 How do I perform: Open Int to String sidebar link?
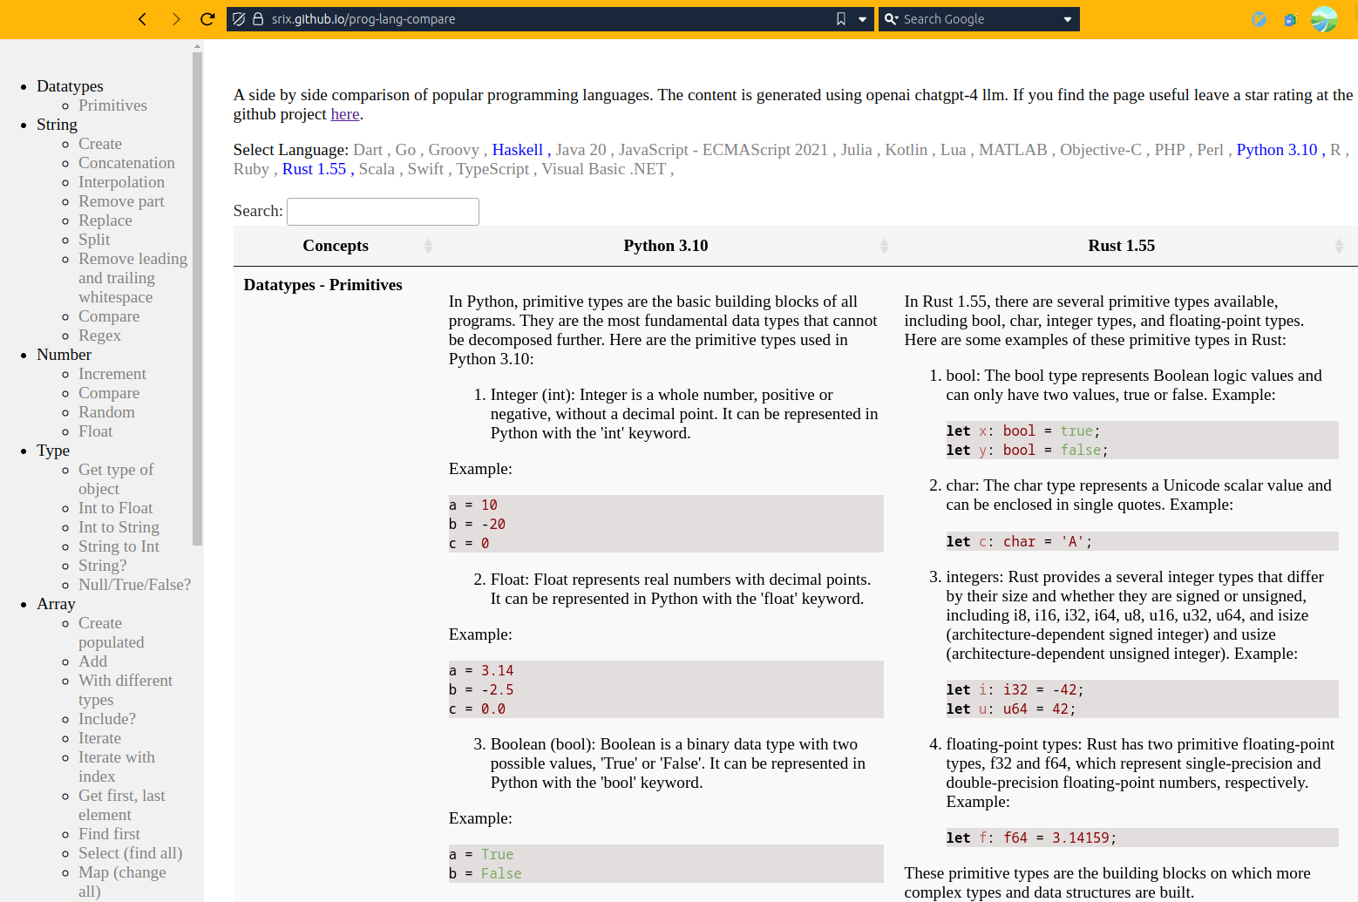(119, 527)
